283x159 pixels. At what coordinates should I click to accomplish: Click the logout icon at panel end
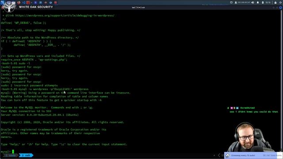coord(280,3)
